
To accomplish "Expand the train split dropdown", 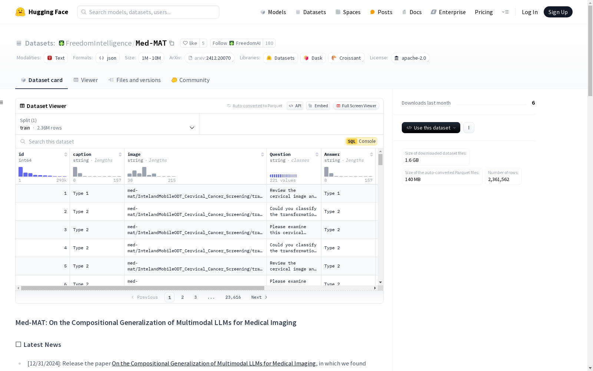I will click(107, 124).
